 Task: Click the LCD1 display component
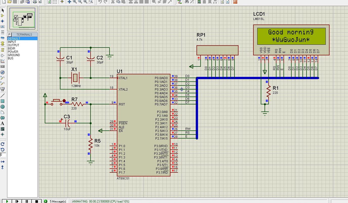coord(291,40)
